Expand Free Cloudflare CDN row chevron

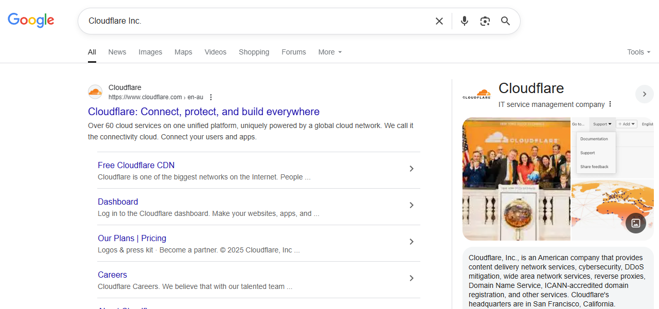412,169
